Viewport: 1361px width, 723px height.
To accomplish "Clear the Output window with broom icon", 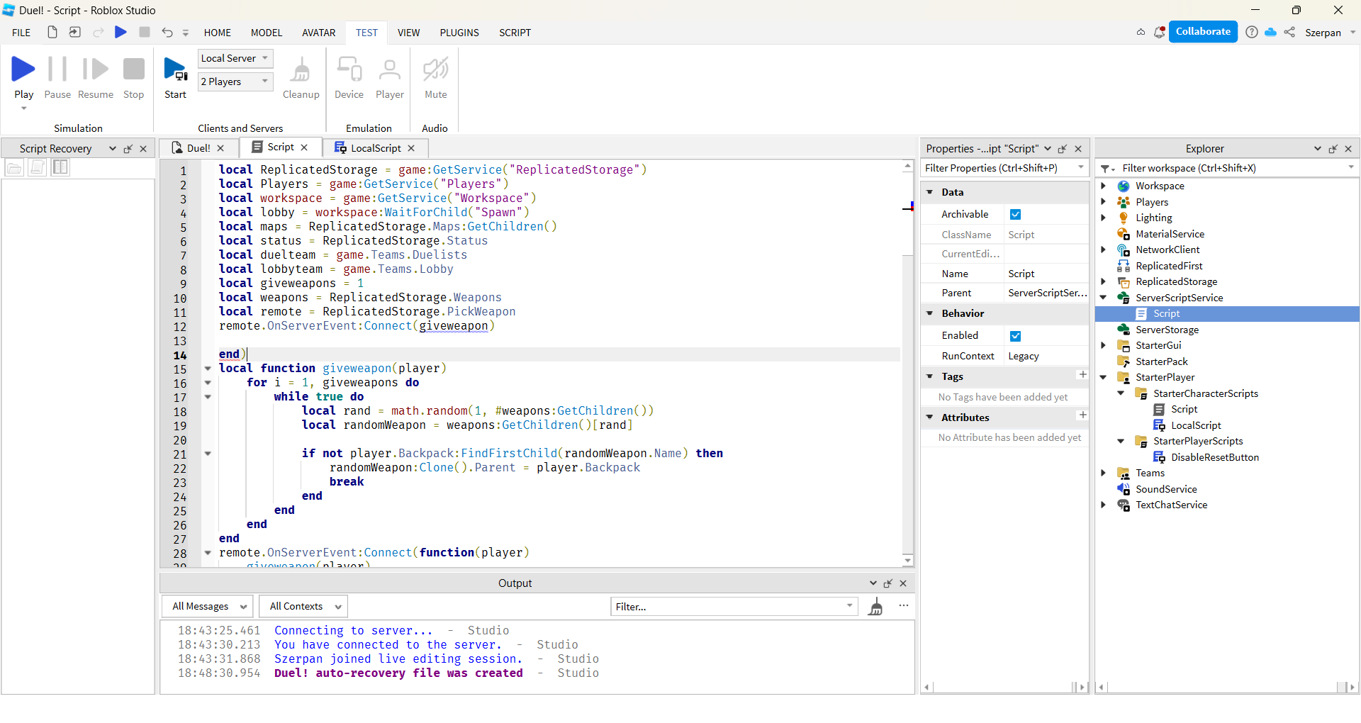I will click(x=876, y=606).
